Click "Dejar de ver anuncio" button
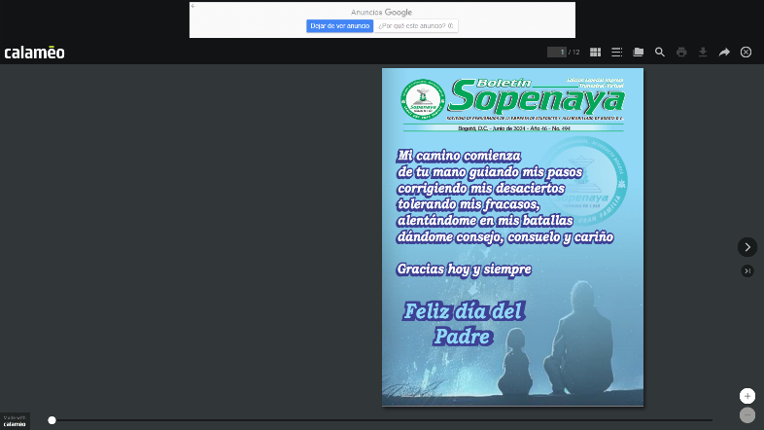 click(x=339, y=26)
